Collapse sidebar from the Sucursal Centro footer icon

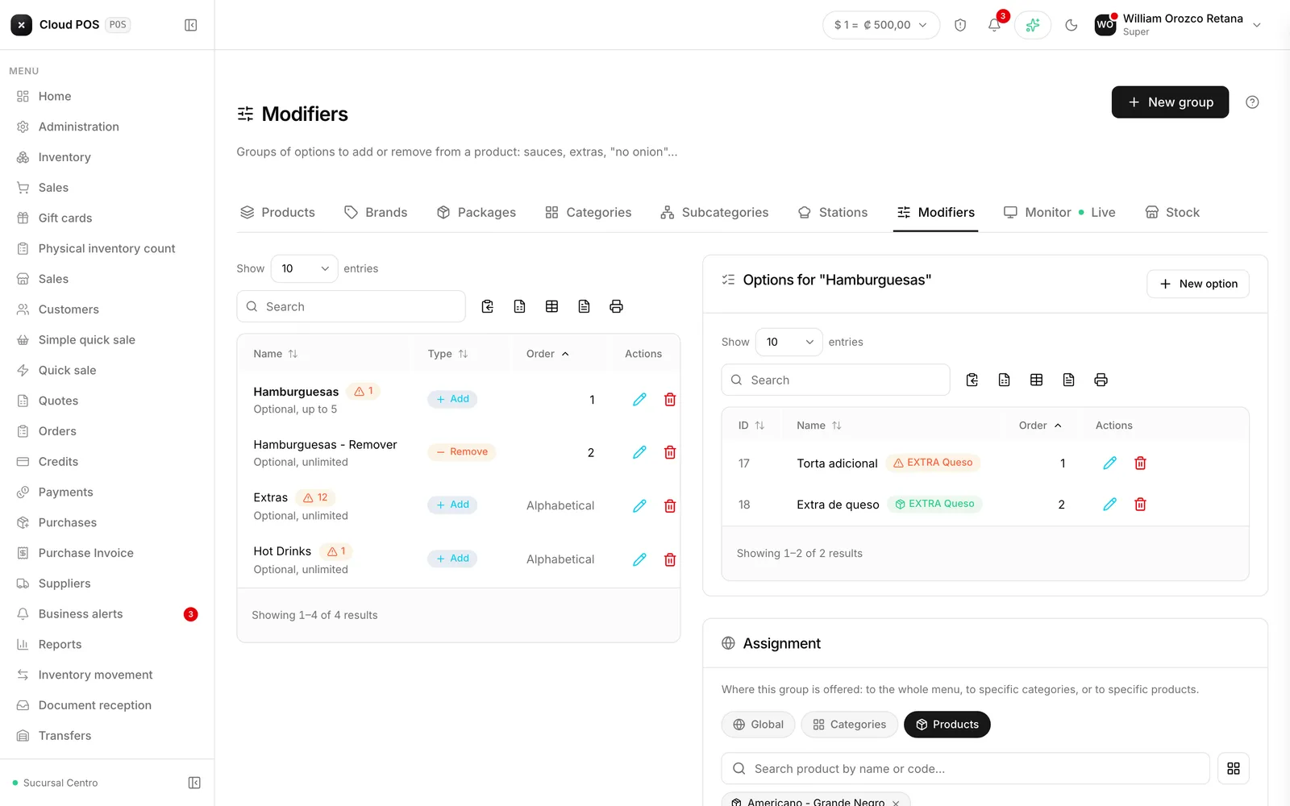[x=194, y=783]
